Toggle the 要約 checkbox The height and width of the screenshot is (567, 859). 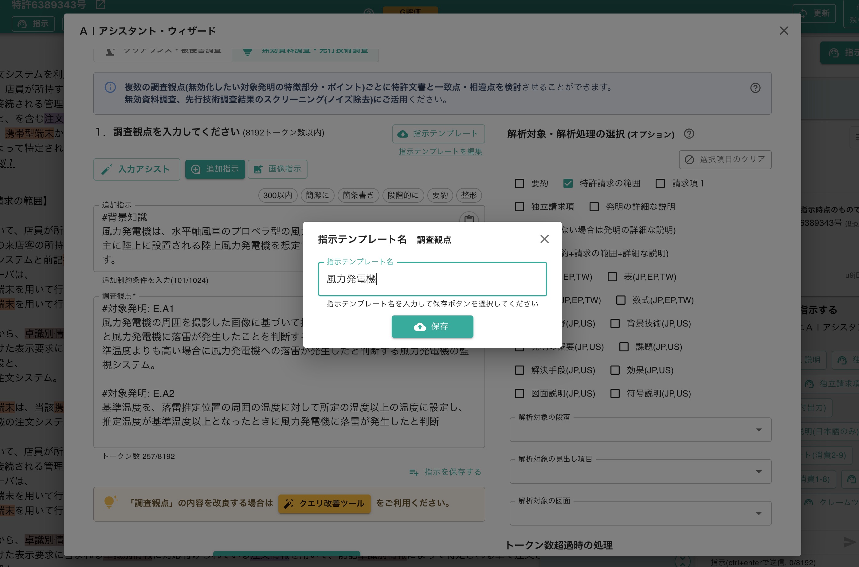click(x=520, y=184)
